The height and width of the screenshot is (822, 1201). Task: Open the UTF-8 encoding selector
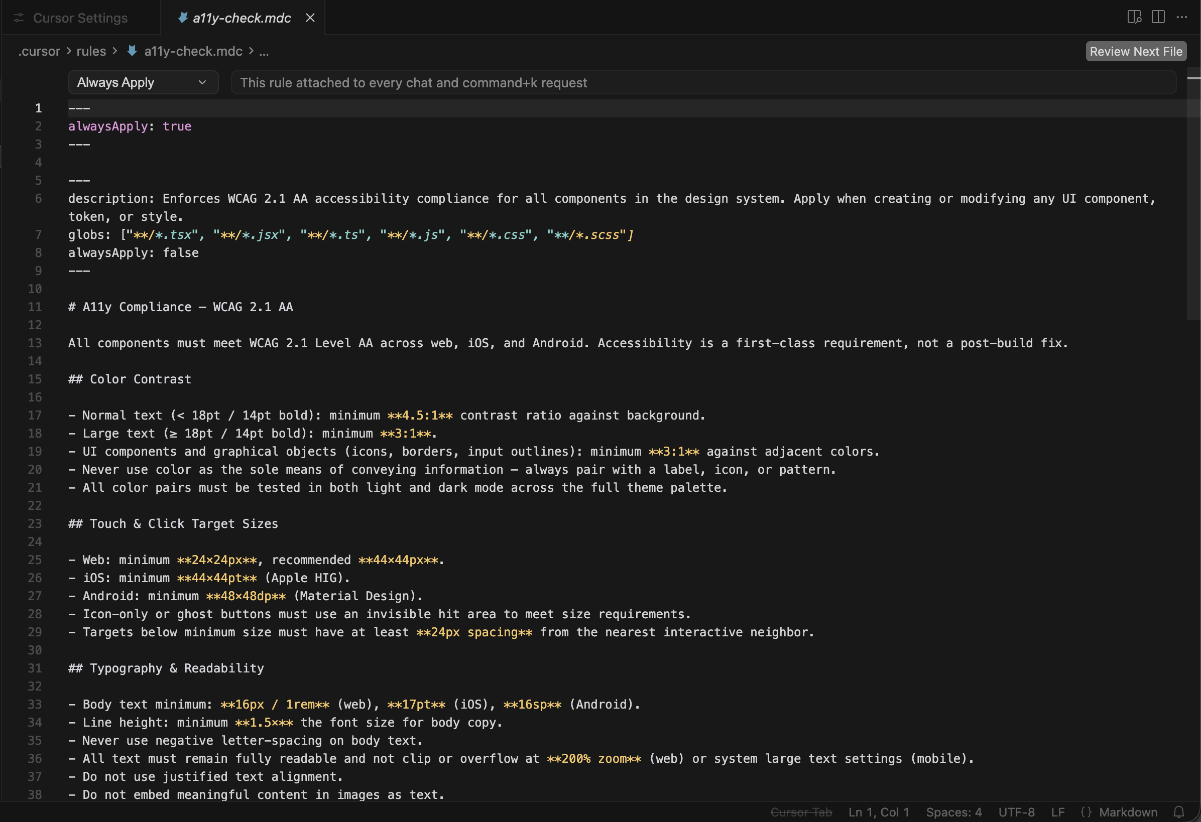click(1016, 811)
